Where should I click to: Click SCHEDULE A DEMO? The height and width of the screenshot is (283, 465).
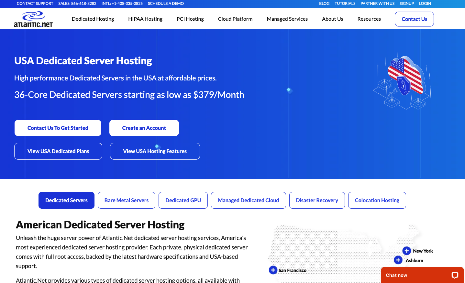166,4
